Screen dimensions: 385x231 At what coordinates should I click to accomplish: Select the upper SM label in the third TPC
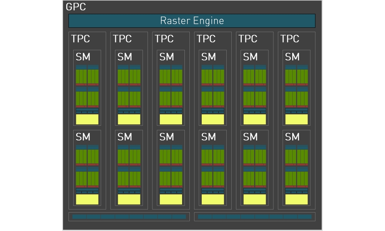[x=166, y=57]
